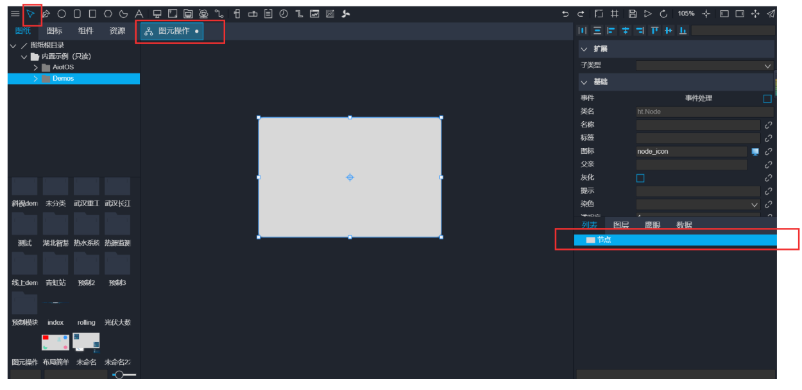
Task: Open the 图层 tab
Action: [620, 225]
